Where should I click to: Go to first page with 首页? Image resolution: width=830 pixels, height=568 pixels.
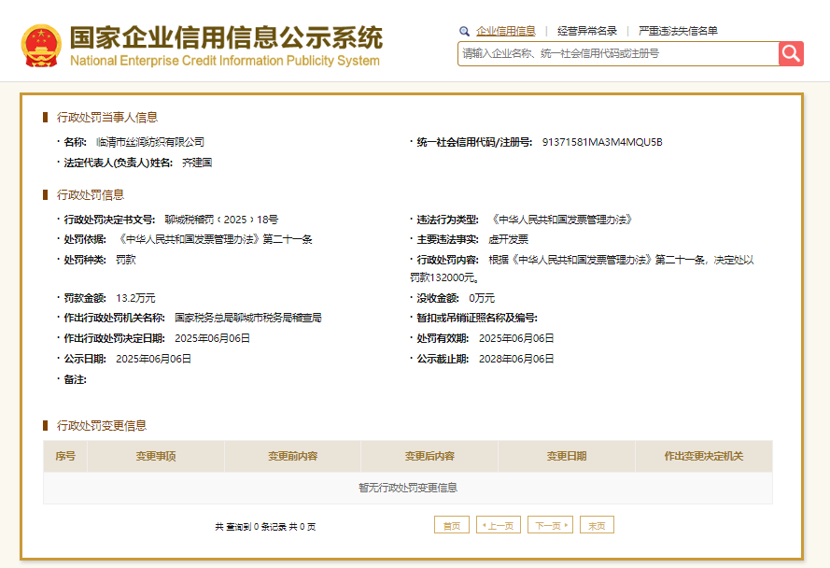[452, 525]
